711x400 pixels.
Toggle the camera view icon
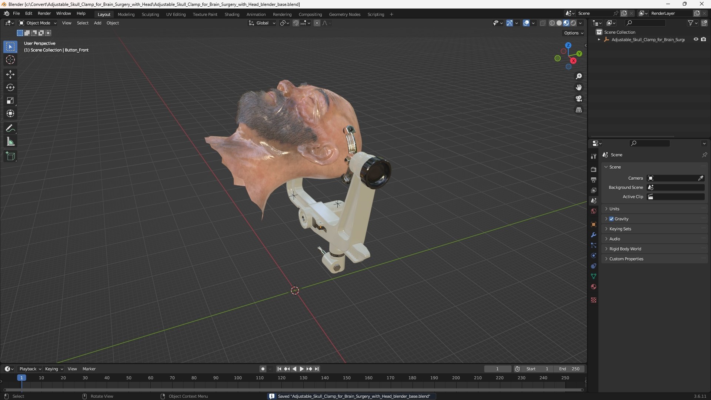pos(579,99)
